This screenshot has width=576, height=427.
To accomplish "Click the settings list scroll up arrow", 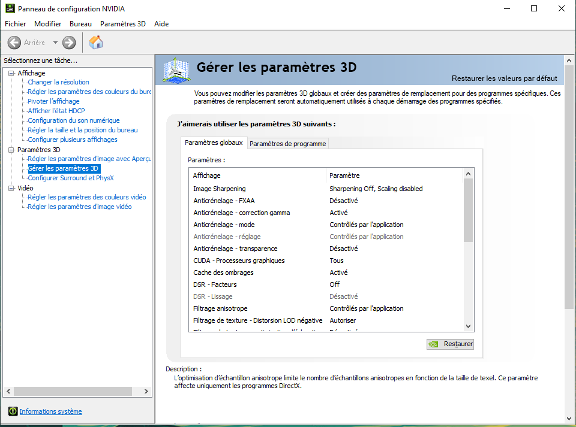I will tap(468, 174).
